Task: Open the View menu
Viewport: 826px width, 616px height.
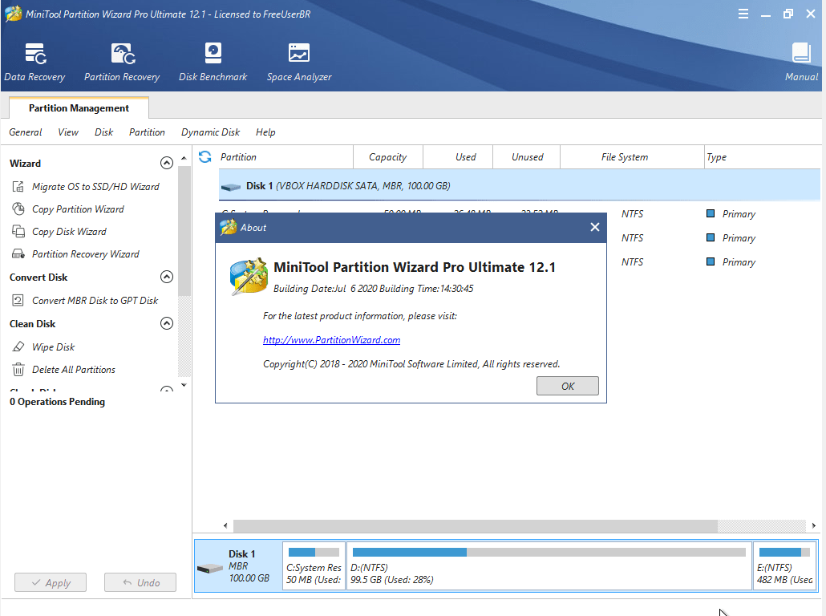Action: click(x=68, y=132)
